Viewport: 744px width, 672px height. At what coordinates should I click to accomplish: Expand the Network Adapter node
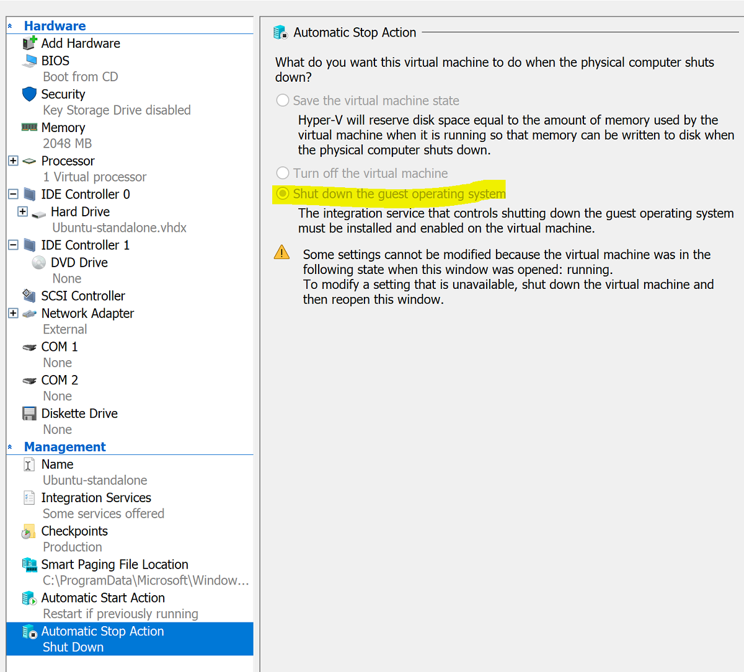13,313
